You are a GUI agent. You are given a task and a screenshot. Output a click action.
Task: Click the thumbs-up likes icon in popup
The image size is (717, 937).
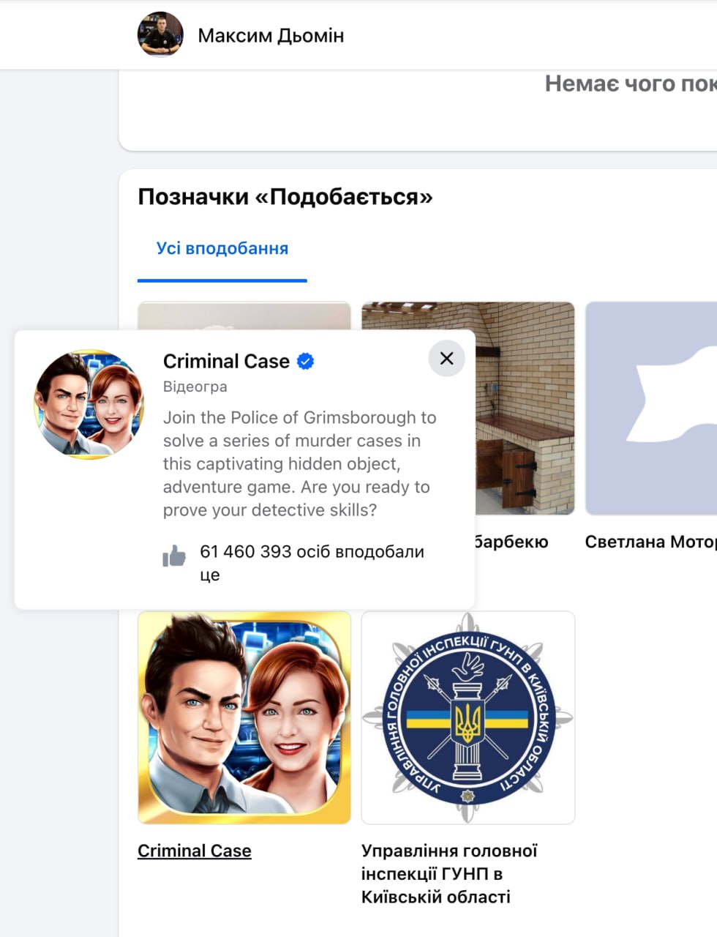point(174,556)
